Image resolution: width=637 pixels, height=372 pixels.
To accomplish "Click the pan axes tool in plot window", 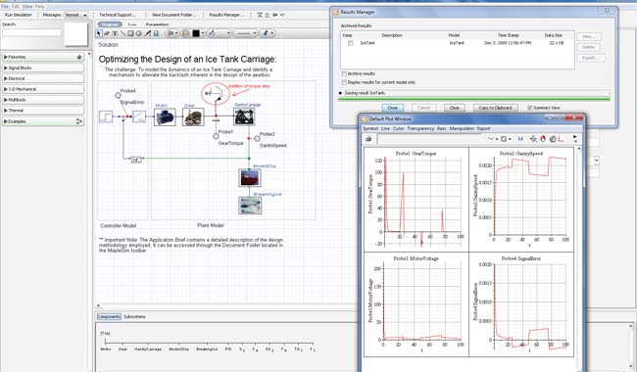I will pos(533,139).
